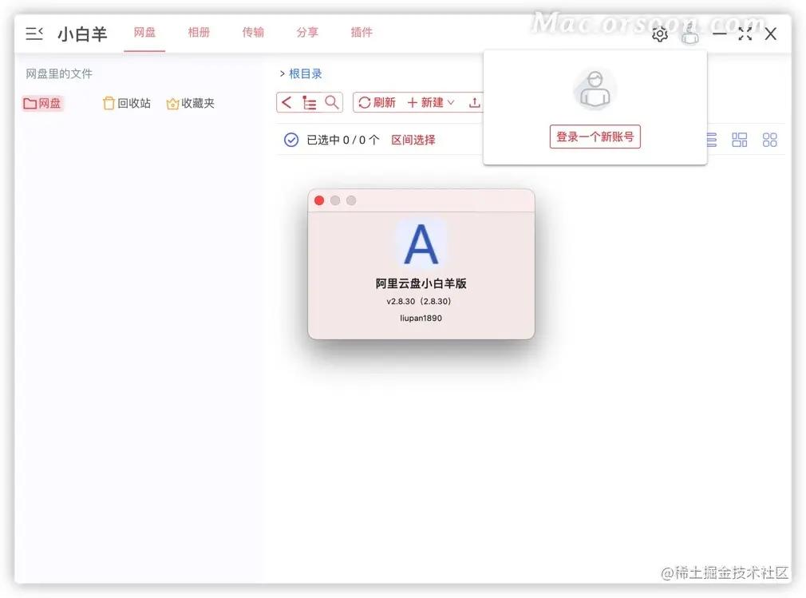
Task: Click the blue A app logo
Action: click(421, 244)
